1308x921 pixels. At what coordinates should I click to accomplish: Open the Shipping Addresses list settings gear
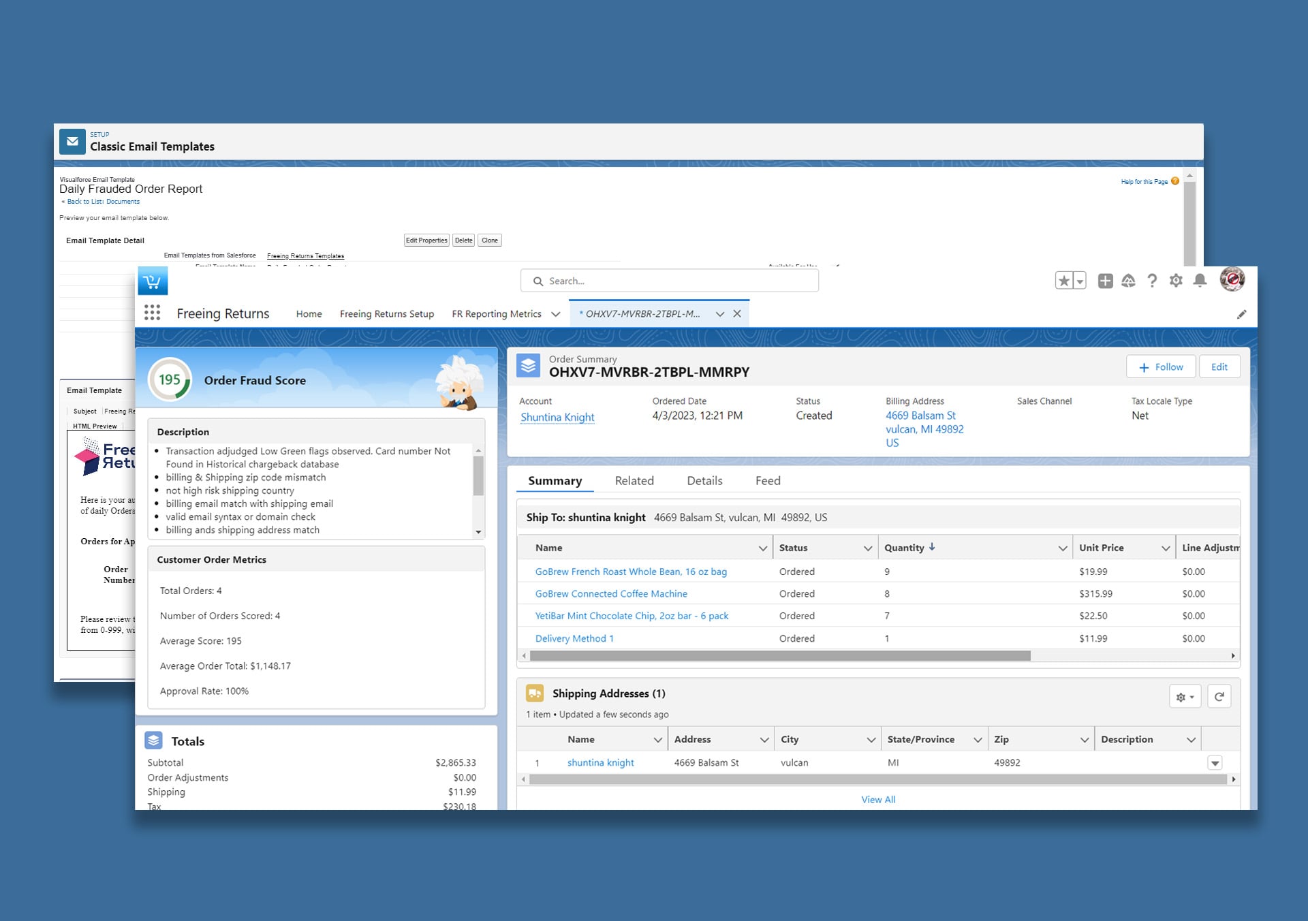(1185, 696)
